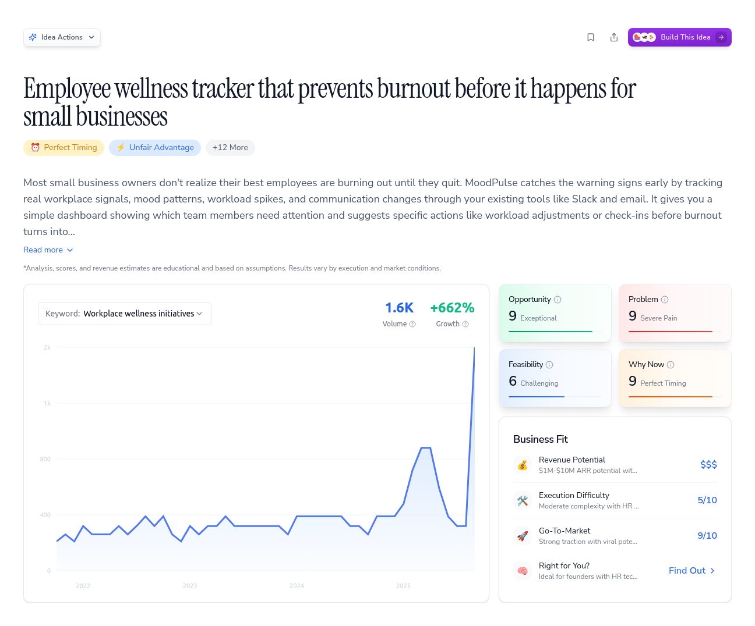Open the Workplace wellness initiatives keyword dropdown
This screenshot has height=626, width=755.
[124, 313]
